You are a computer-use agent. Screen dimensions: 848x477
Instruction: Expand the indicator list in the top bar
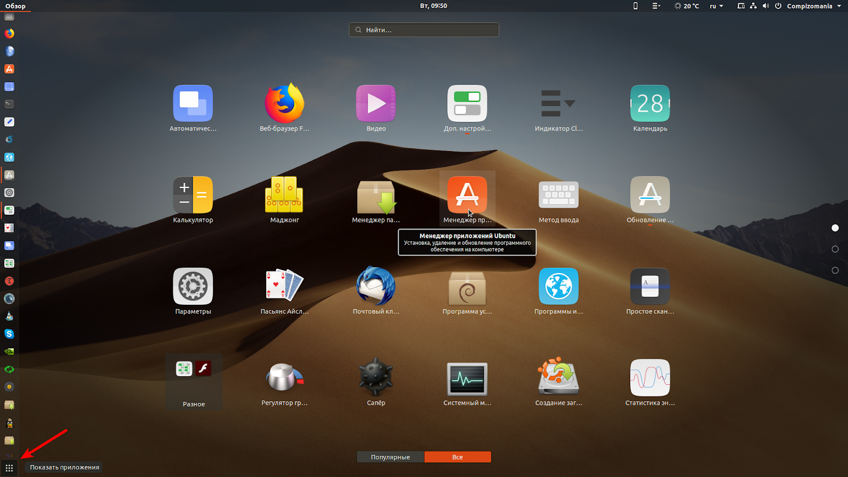tap(656, 6)
